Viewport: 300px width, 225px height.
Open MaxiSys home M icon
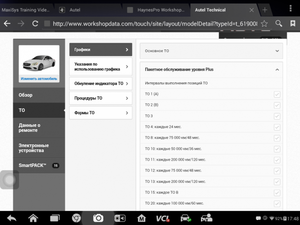[x=142, y=218]
